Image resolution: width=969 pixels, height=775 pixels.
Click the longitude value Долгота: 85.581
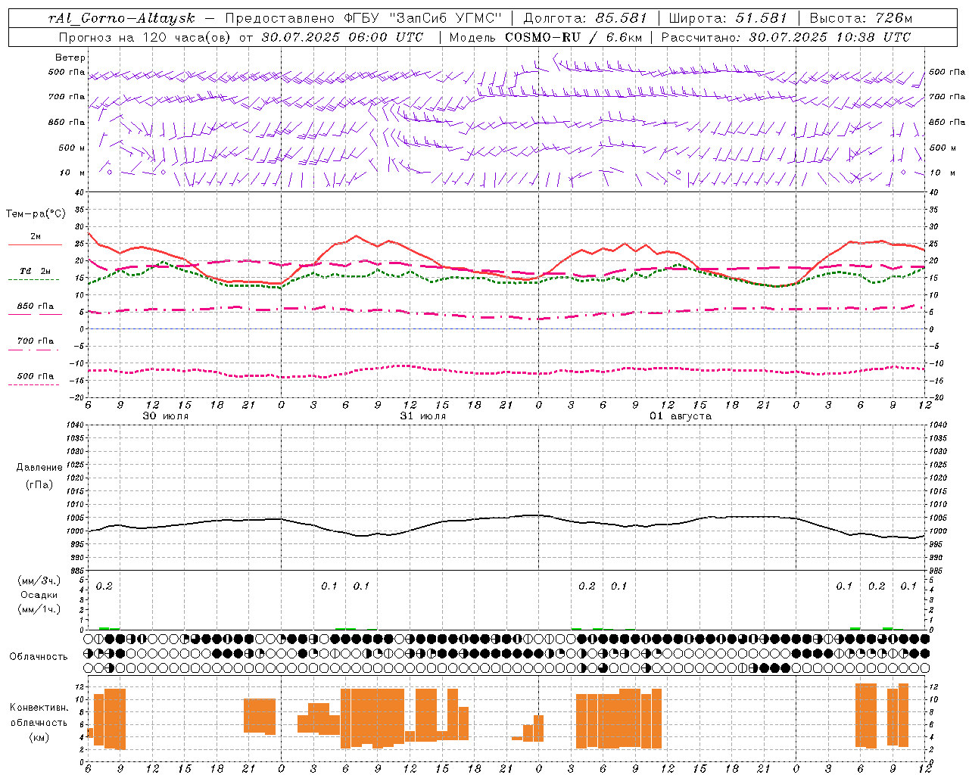point(587,18)
